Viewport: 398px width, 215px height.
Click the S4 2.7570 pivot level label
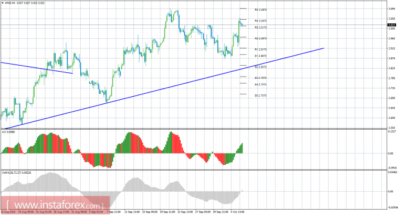[261, 85]
